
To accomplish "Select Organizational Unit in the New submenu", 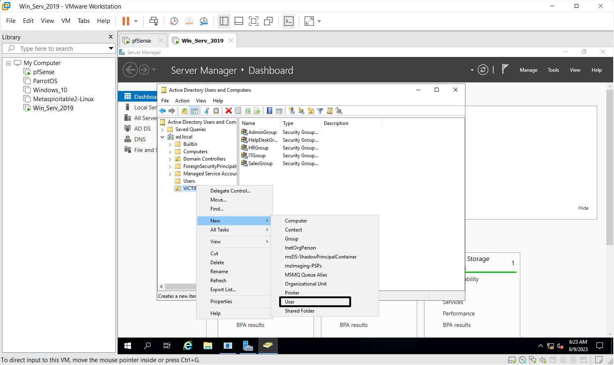I will point(306,284).
